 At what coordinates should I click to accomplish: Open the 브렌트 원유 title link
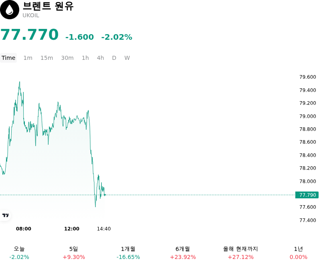coord(48,6)
